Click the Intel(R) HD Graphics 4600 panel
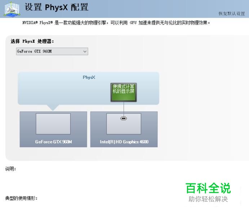 point(124,129)
